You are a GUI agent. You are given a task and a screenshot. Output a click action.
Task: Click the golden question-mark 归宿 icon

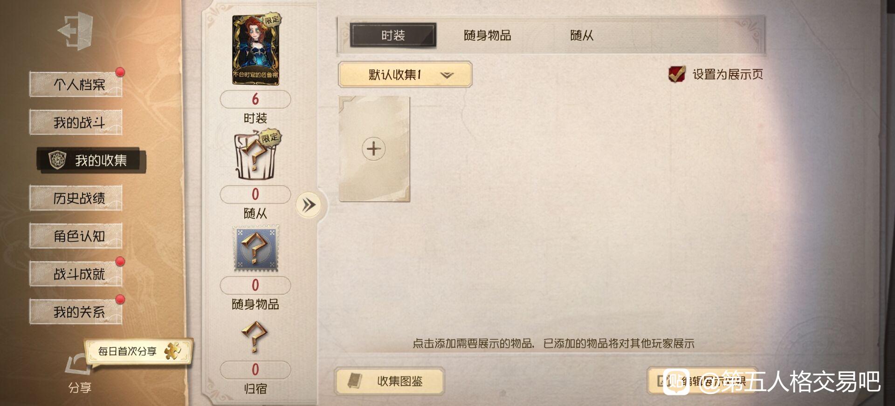[255, 337]
